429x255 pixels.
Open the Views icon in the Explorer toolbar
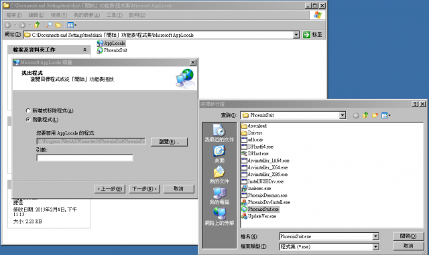[x=72, y=25]
